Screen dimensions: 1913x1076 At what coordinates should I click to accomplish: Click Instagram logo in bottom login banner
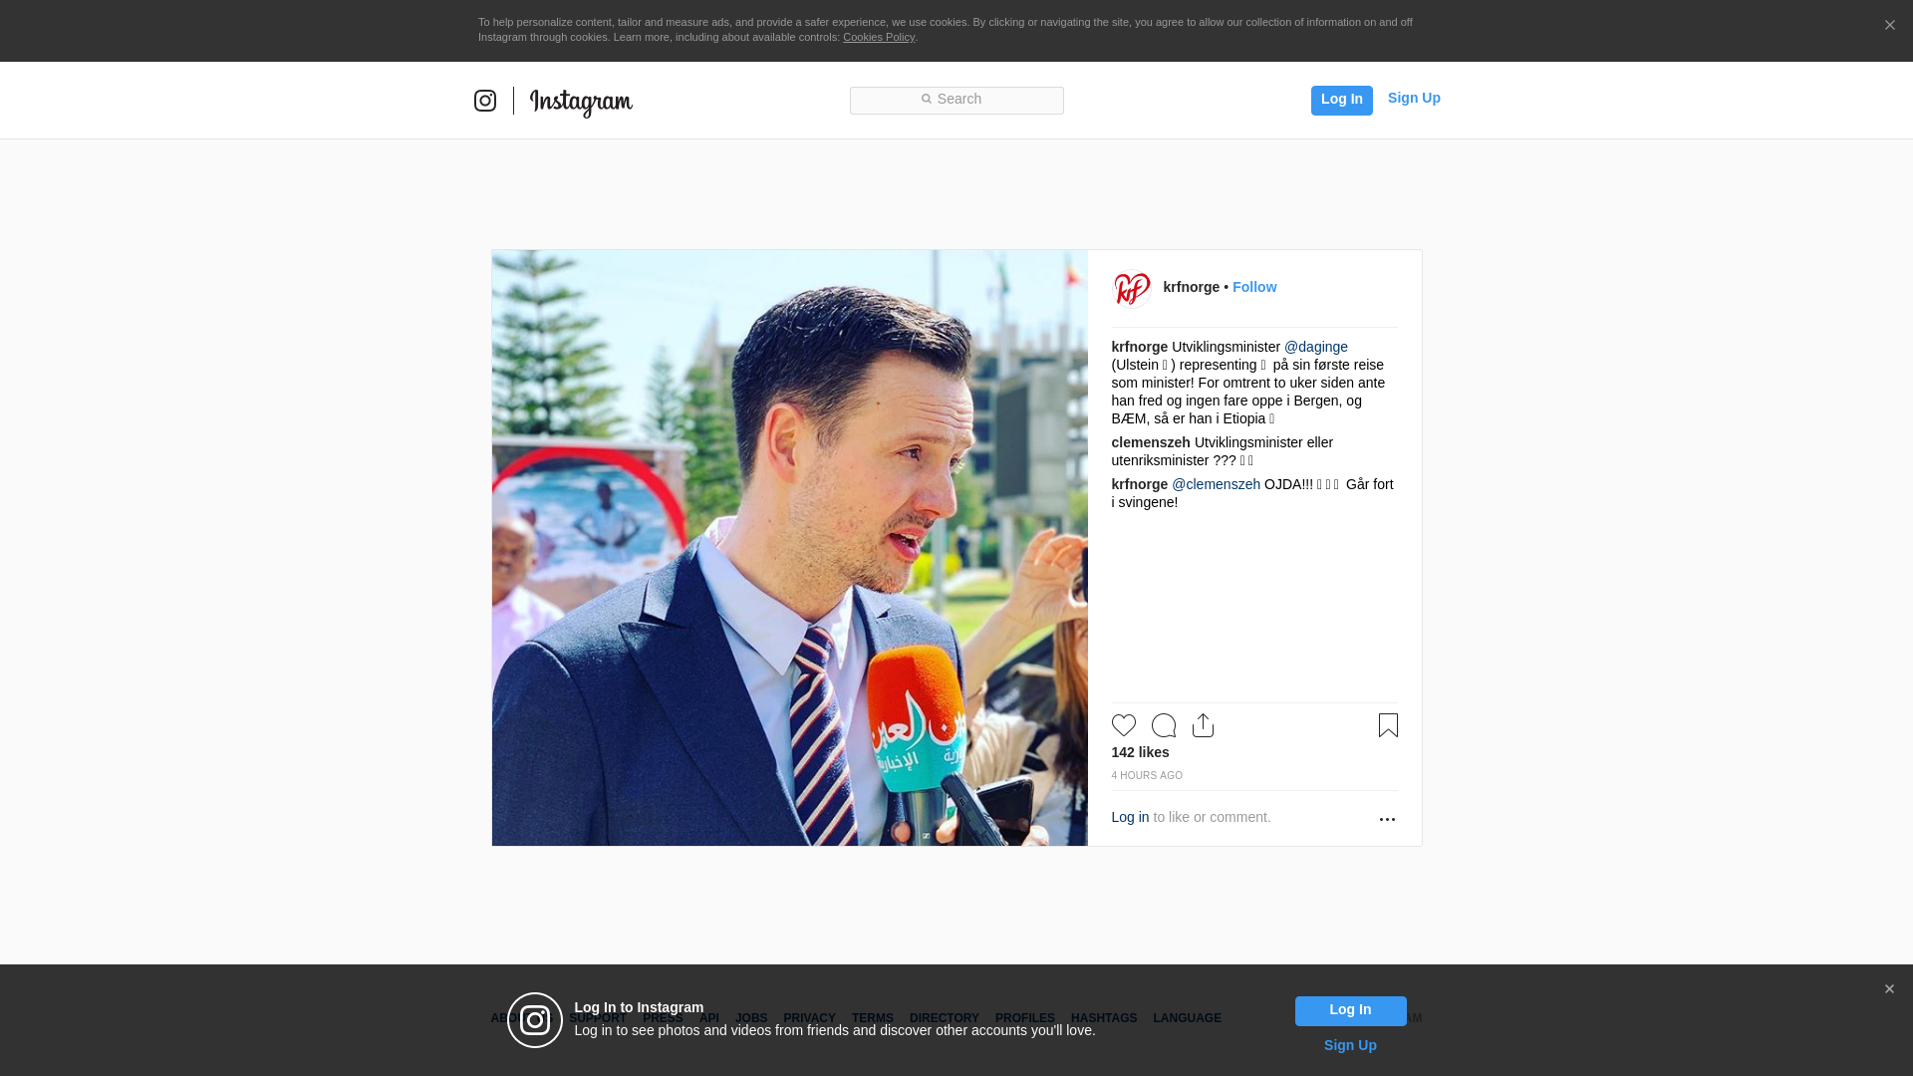[x=535, y=1020]
